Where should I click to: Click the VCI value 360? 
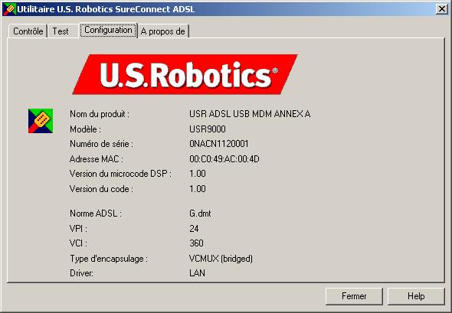(x=196, y=243)
